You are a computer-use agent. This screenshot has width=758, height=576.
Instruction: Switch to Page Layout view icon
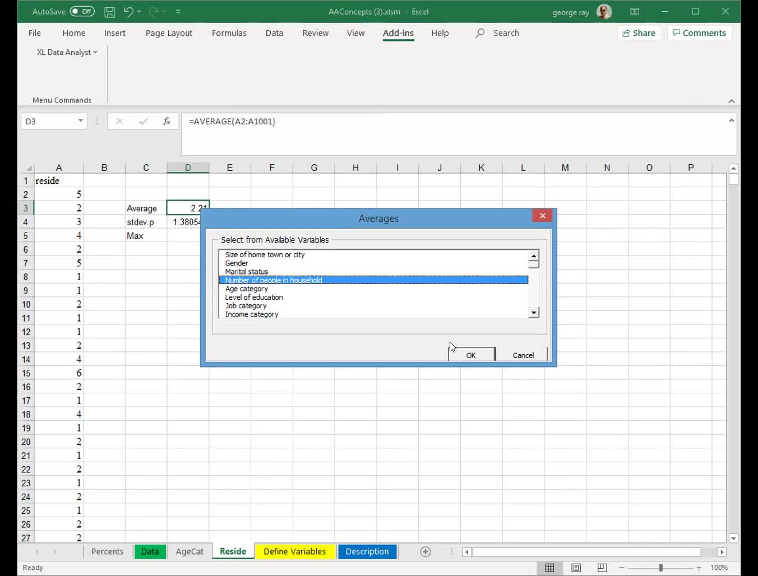(576, 568)
